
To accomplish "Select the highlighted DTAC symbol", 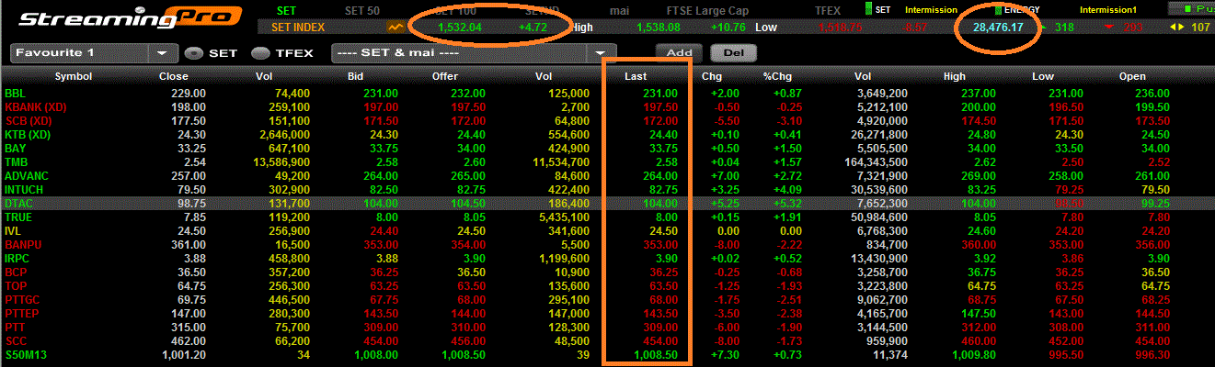I will (x=19, y=204).
